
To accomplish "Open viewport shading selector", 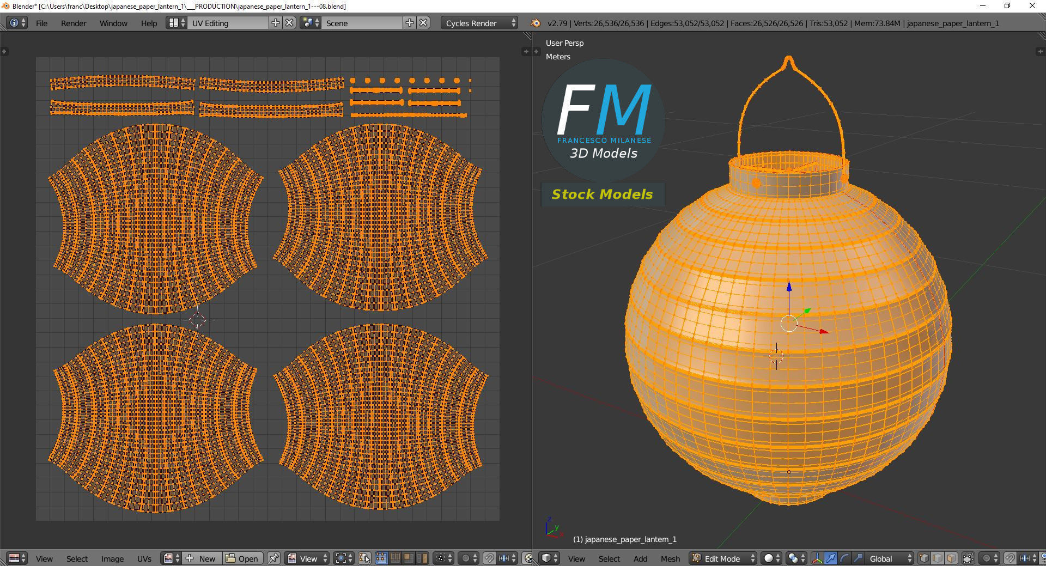I will 771,558.
